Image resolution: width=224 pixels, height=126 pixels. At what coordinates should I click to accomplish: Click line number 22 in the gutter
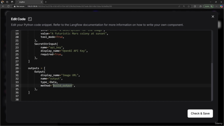pos(17,44)
